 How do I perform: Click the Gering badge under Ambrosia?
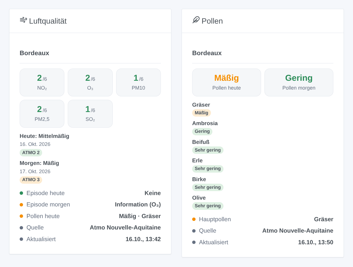pos(202,131)
